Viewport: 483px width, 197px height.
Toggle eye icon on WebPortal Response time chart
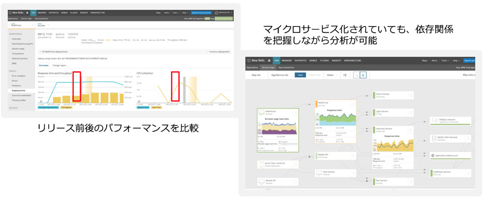pos(317,124)
